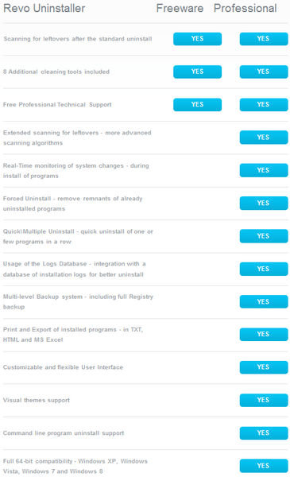Click Professional YES for scanning leftovers row
This screenshot has width=290, height=477.
[x=264, y=39]
